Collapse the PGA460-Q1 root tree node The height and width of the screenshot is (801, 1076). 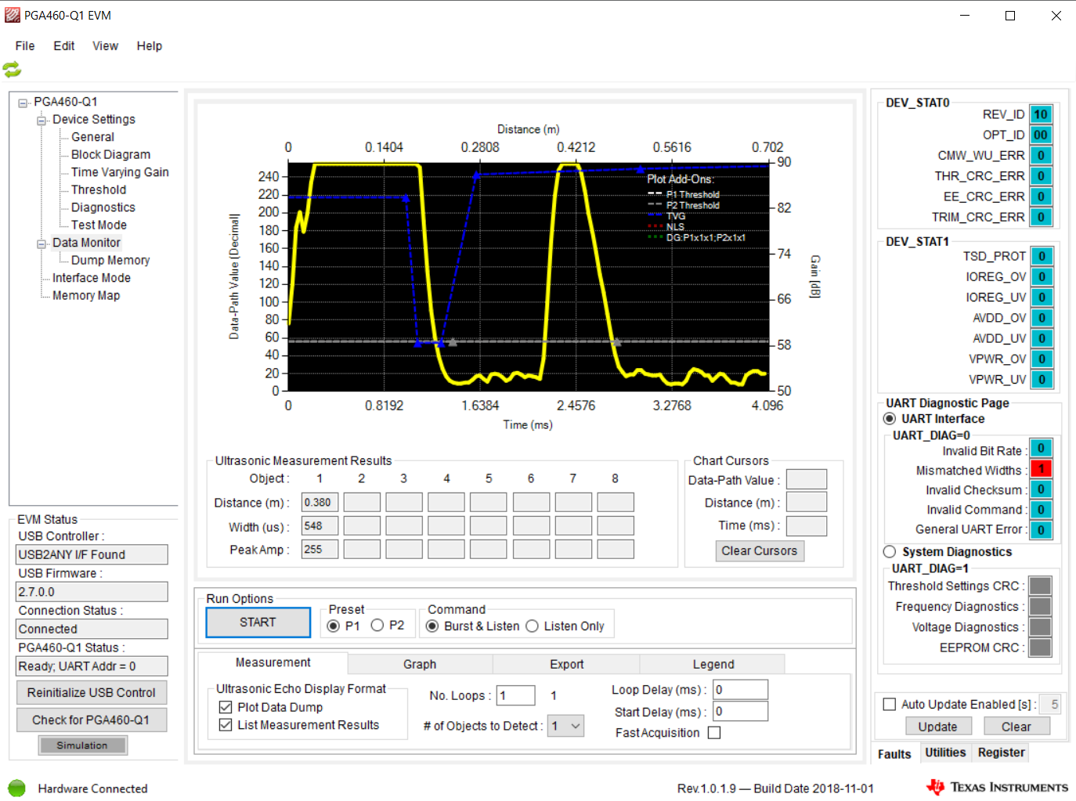click(23, 103)
